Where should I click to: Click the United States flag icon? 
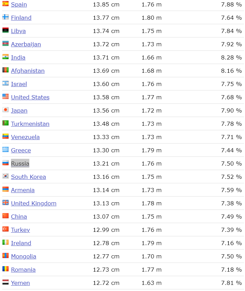[x=5, y=97]
